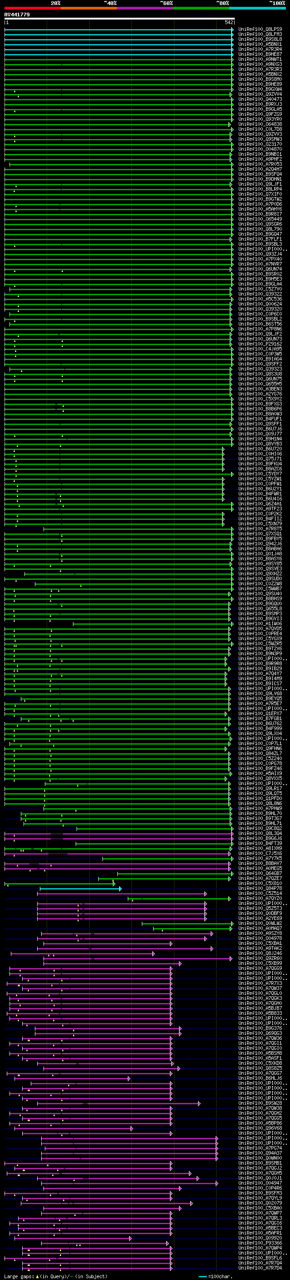Viewport: 290px width, 1280px height.
Task: Select the UniRef100_A7R7X3 label
Action: 260,983
